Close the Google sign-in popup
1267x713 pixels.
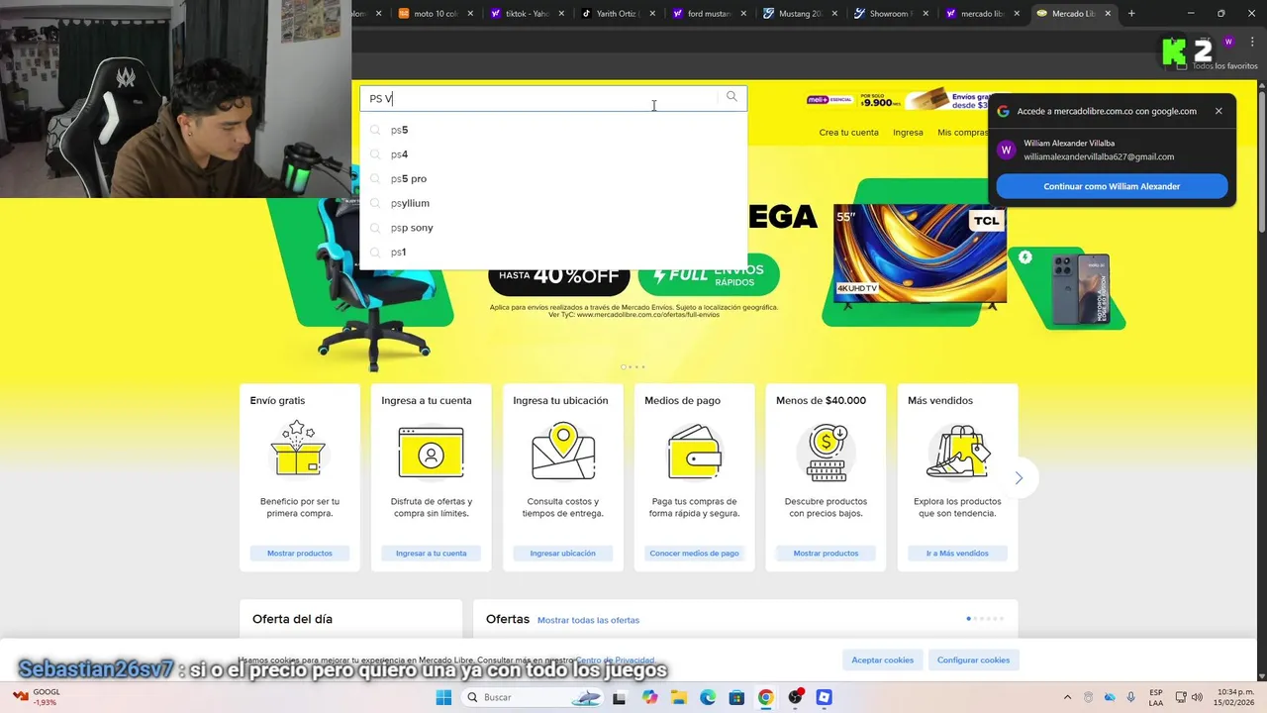pos(1218,111)
